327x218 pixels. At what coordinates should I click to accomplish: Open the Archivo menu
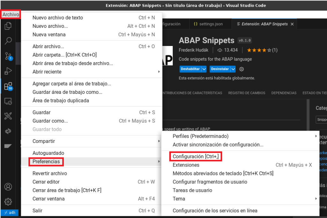pyautogui.click(x=11, y=14)
